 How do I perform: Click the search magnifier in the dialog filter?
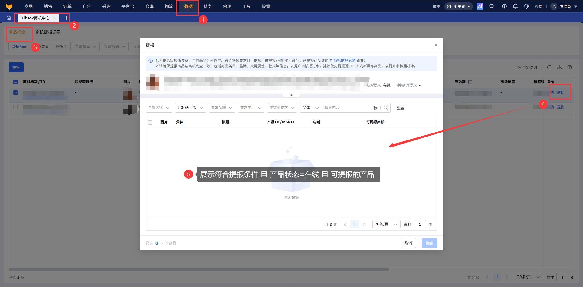(386, 108)
